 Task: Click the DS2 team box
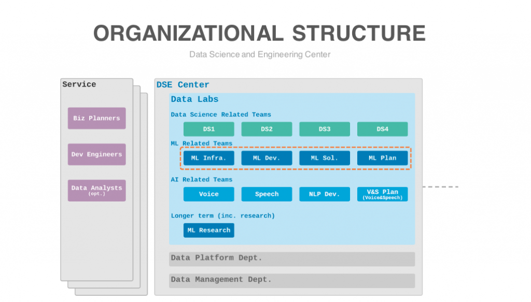(x=267, y=129)
